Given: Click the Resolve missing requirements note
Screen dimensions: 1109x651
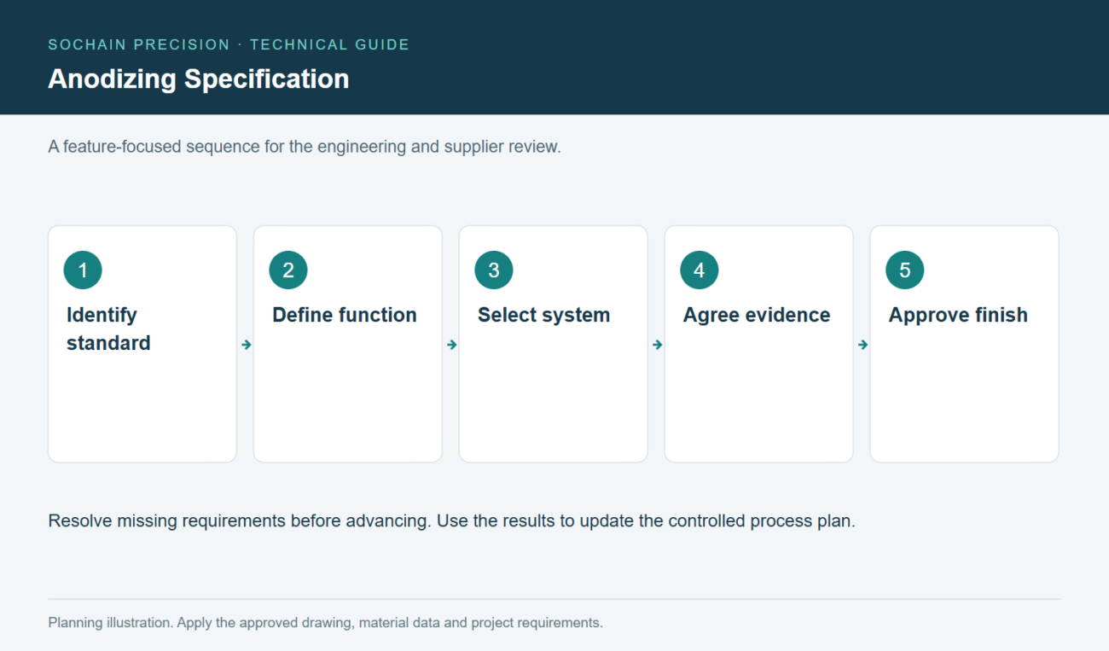Looking at the screenshot, I should pyautogui.click(x=451, y=520).
